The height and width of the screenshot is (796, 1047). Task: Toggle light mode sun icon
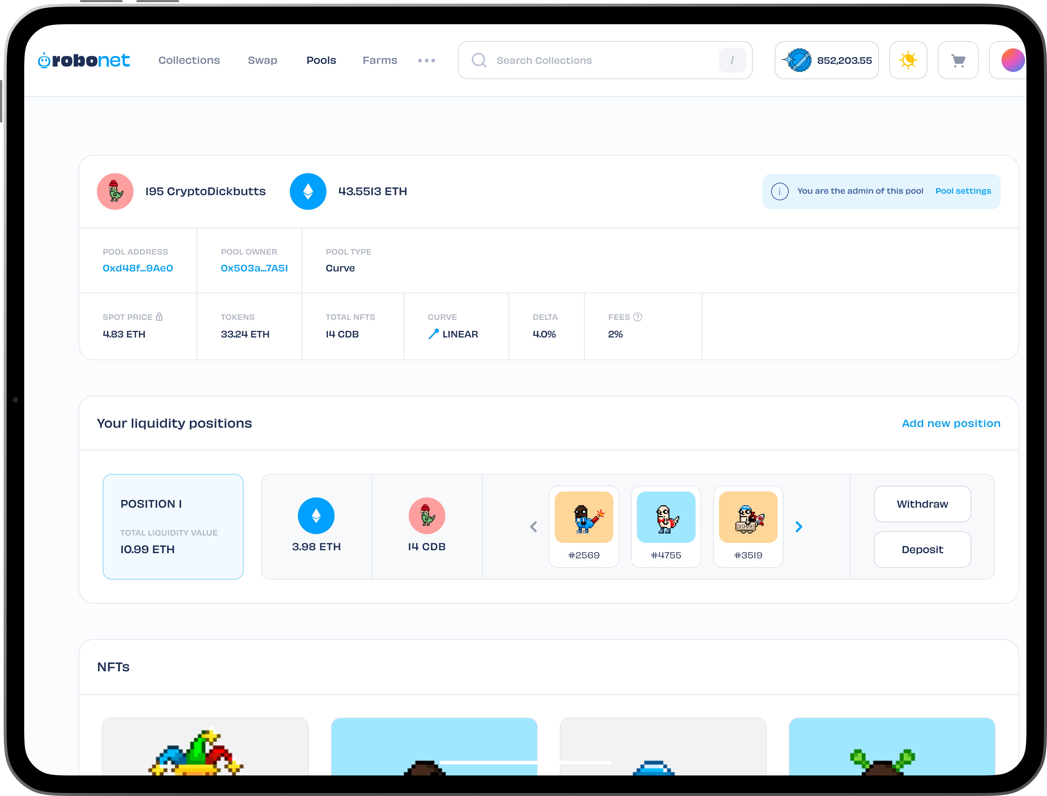pyautogui.click(x=908, y=60)
